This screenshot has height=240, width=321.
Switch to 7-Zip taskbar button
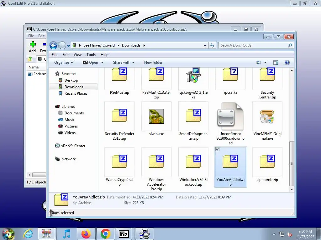point(124,234)
